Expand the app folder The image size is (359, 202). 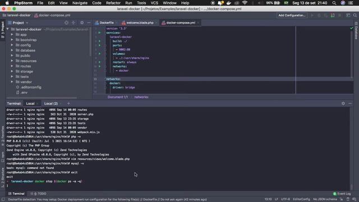click(12, 35)
